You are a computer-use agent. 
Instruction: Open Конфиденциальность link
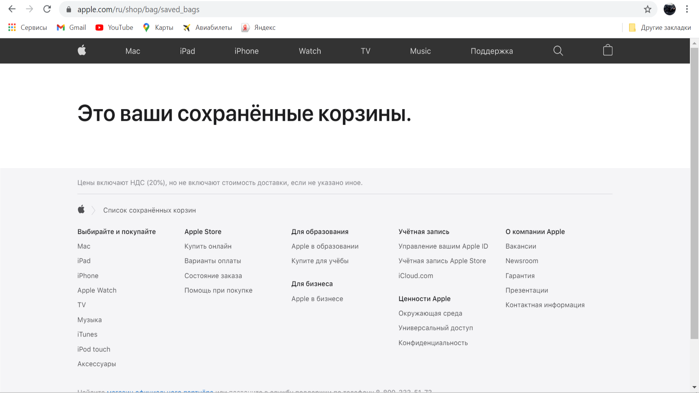click(x=433, y=343)
